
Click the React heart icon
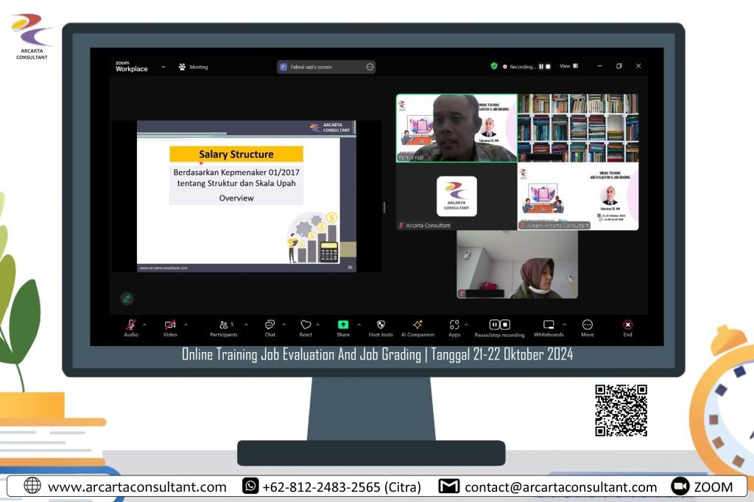click(x=306, y=325)
